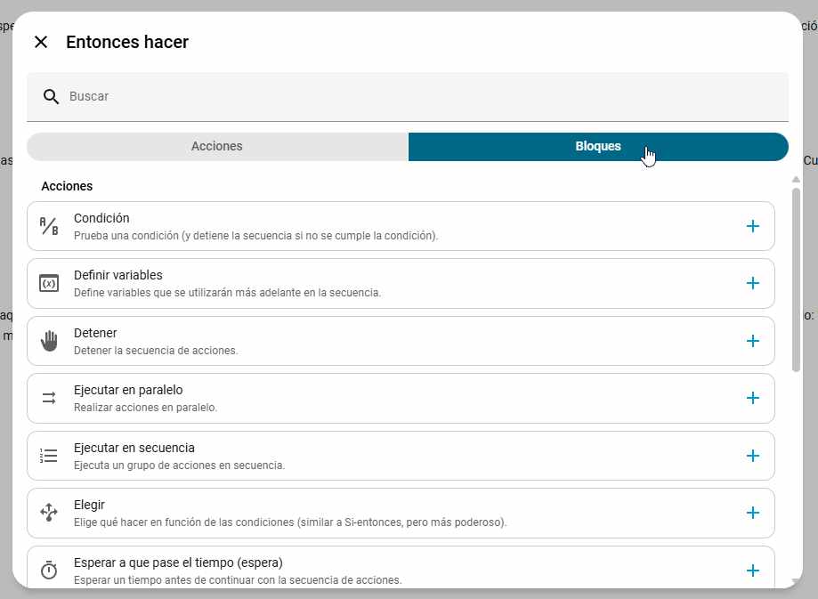818x599 pixels.
Task: Click the A/B Condición icon
Action: (49, 226)
